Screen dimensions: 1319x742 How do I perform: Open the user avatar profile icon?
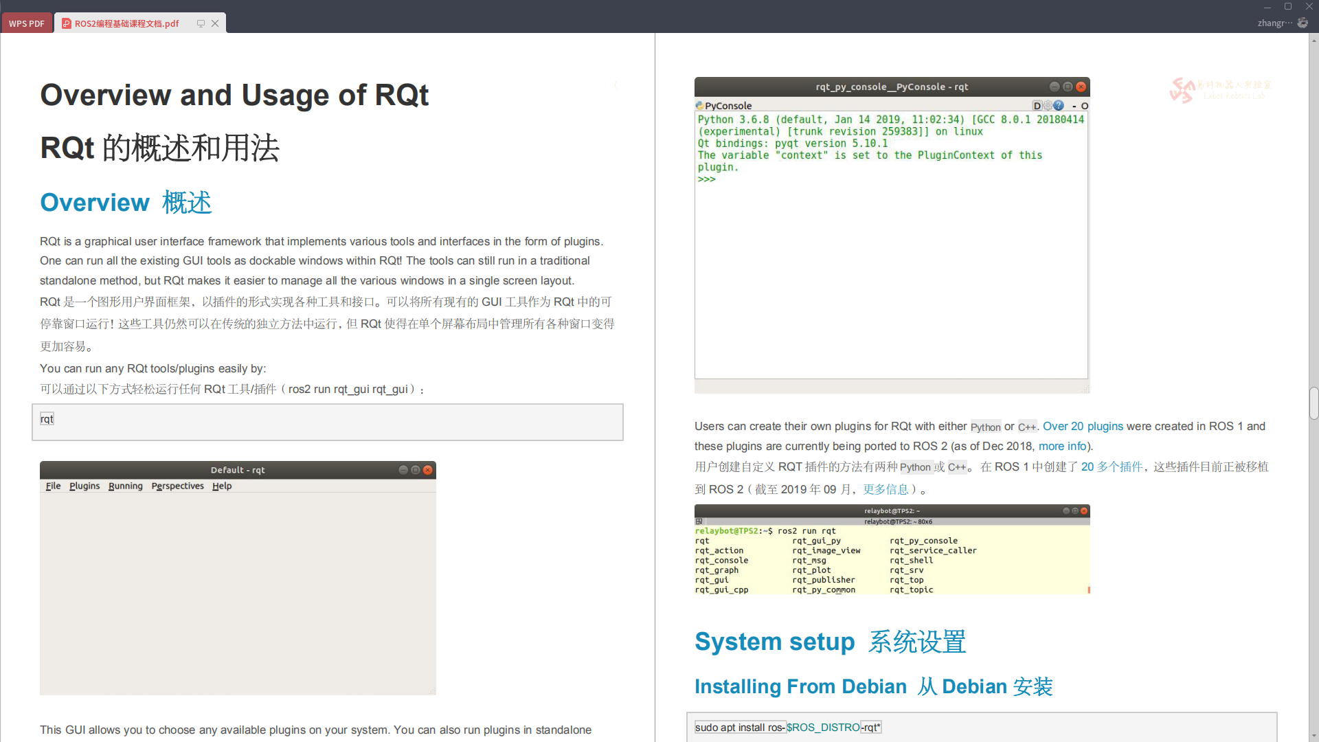[x=1303, y=23]
